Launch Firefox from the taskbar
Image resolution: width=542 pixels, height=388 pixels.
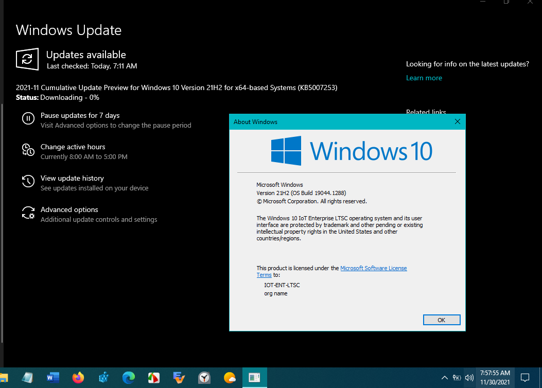click(x=78, y=378)
